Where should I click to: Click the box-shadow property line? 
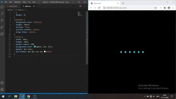click(34, 52)
